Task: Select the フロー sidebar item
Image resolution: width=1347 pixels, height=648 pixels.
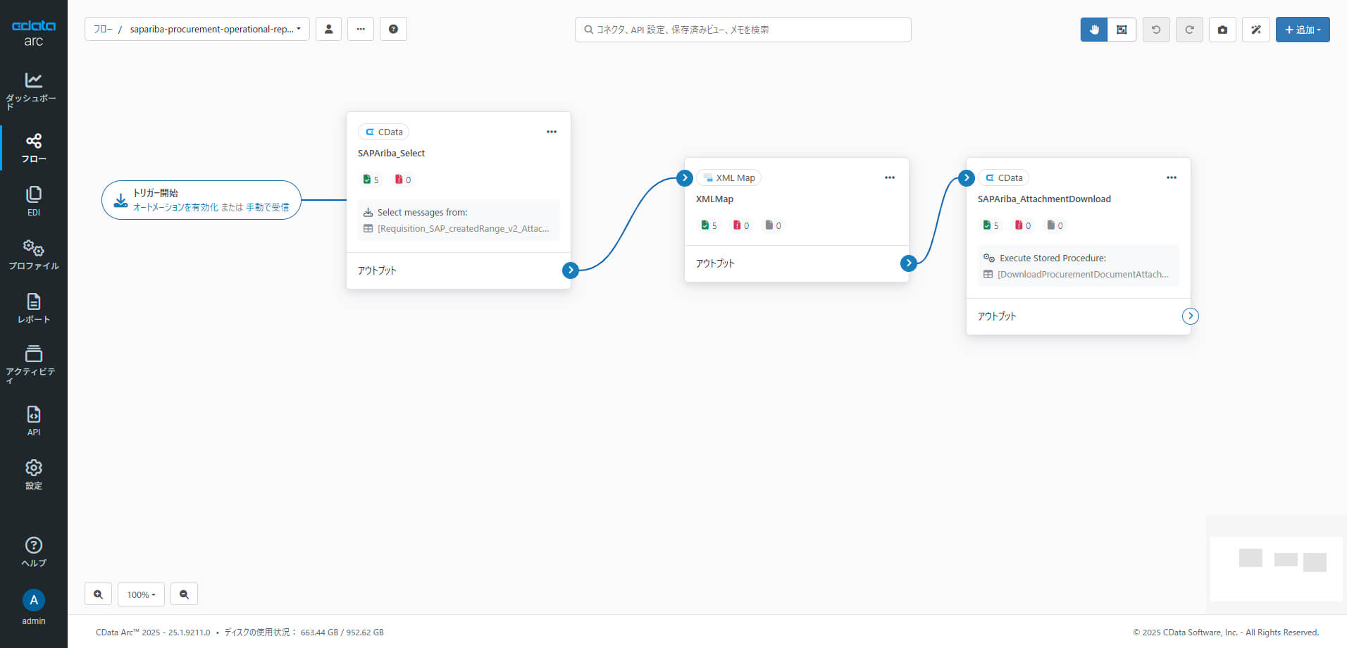Action: click(x=33, y=148)
